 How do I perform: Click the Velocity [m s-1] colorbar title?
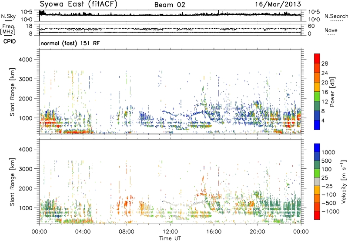pos(344,181)
